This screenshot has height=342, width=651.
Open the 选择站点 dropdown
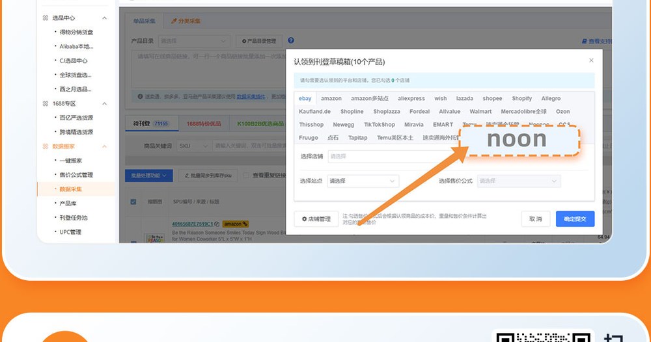pos(363,181)
